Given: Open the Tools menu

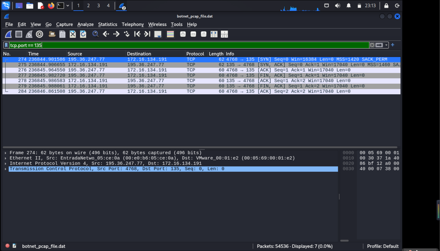Looking at the screenshot, I should pyautogui.click(x=177, y=25).
